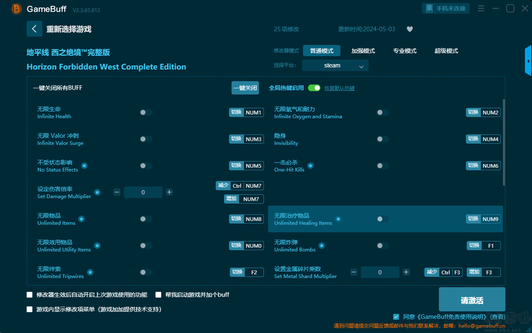Click the NUM2 hotkey button
The image size is (532, 333).
[x=483, y=112]
